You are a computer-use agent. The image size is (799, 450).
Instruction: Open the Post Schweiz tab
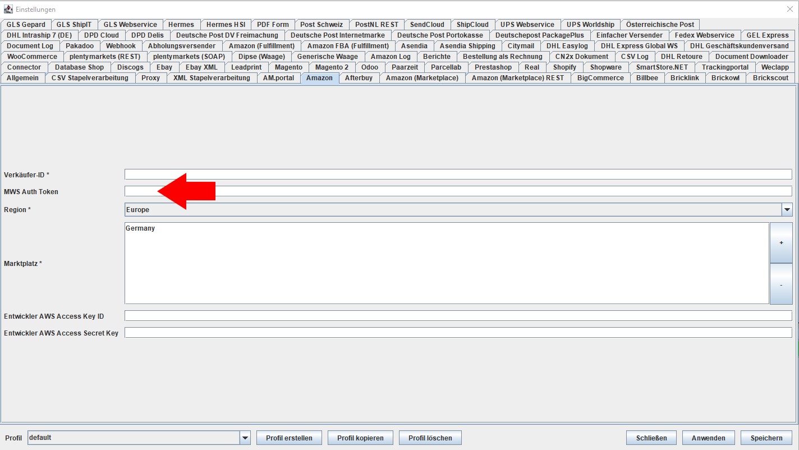[322, 24]
